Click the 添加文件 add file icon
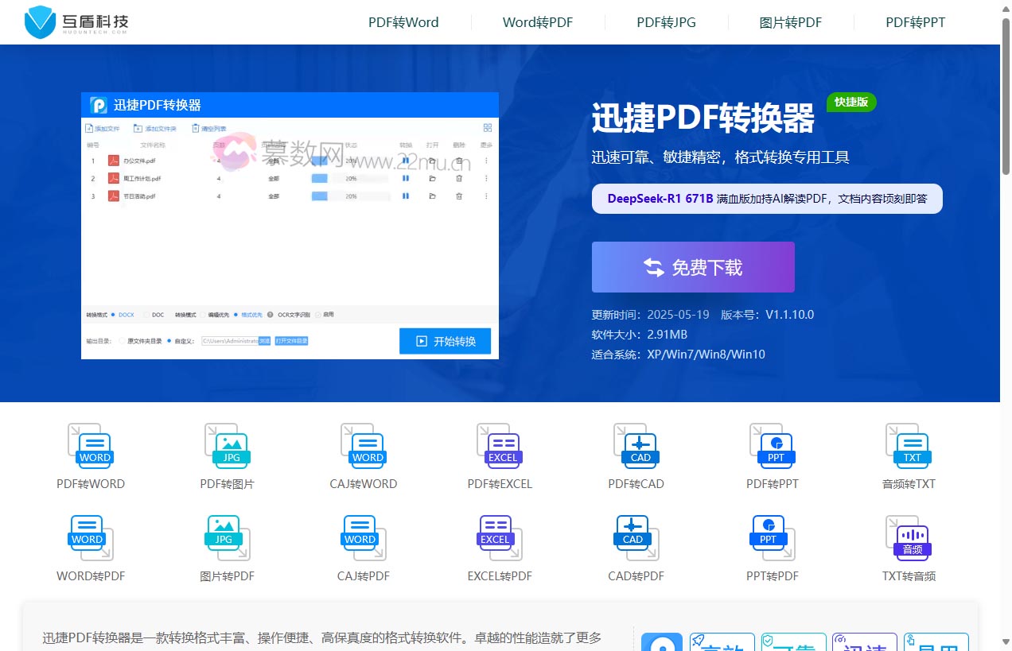The image size is (1012, 651). pos(89,128)
